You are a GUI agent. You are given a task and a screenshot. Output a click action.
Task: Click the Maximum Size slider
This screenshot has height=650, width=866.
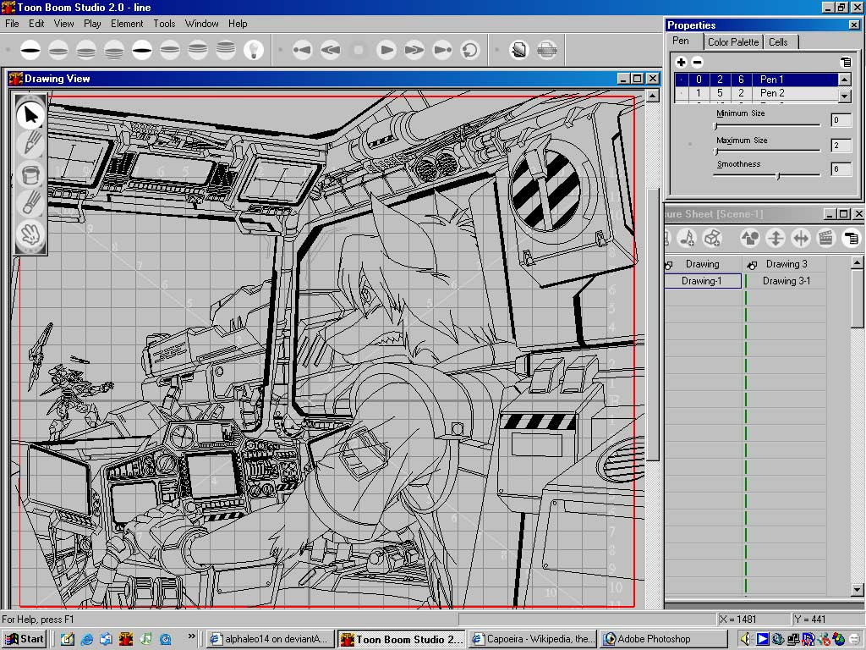(x=767, y=151)
